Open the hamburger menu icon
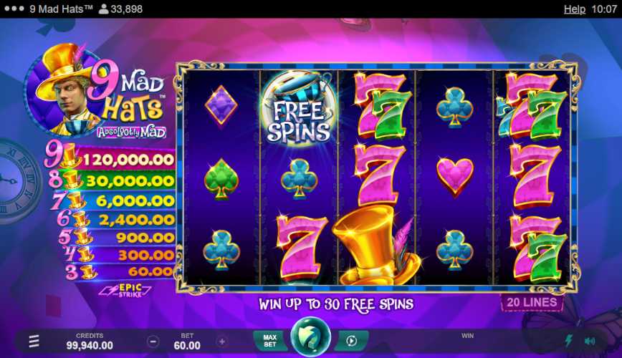The width and height of the screenshot is (622, 358). tap(34, 341)
